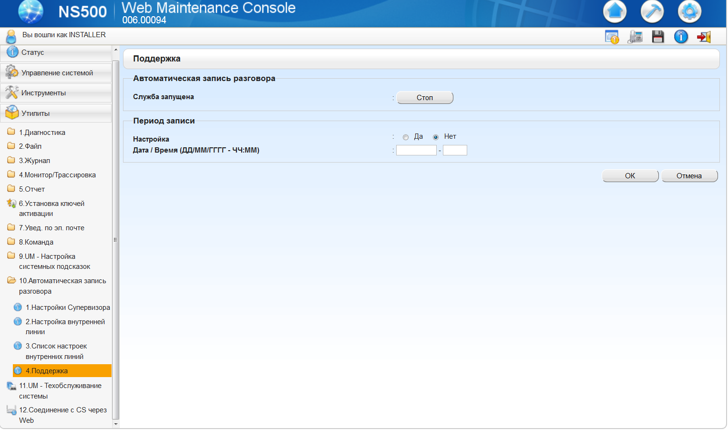The height and width of the screenshot is (430, 728).
Task: Open 11.UM - Техобслуживание системы item
Action: click(60, 391)
